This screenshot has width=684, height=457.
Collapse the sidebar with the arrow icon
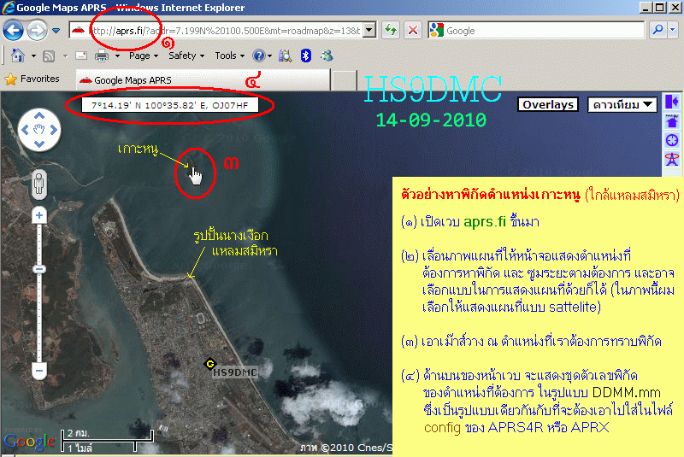672,102
